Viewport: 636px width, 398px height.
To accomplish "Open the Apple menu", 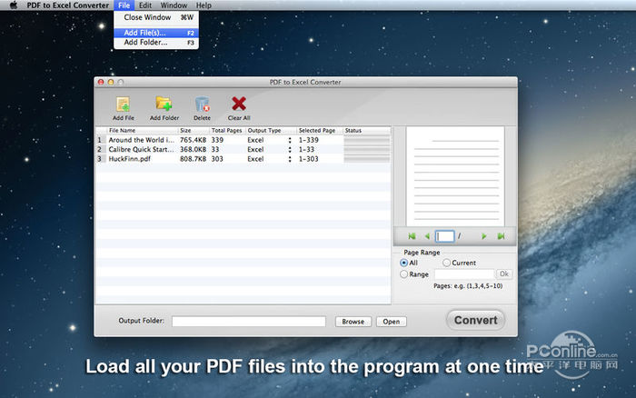I will tap(14, 5).
